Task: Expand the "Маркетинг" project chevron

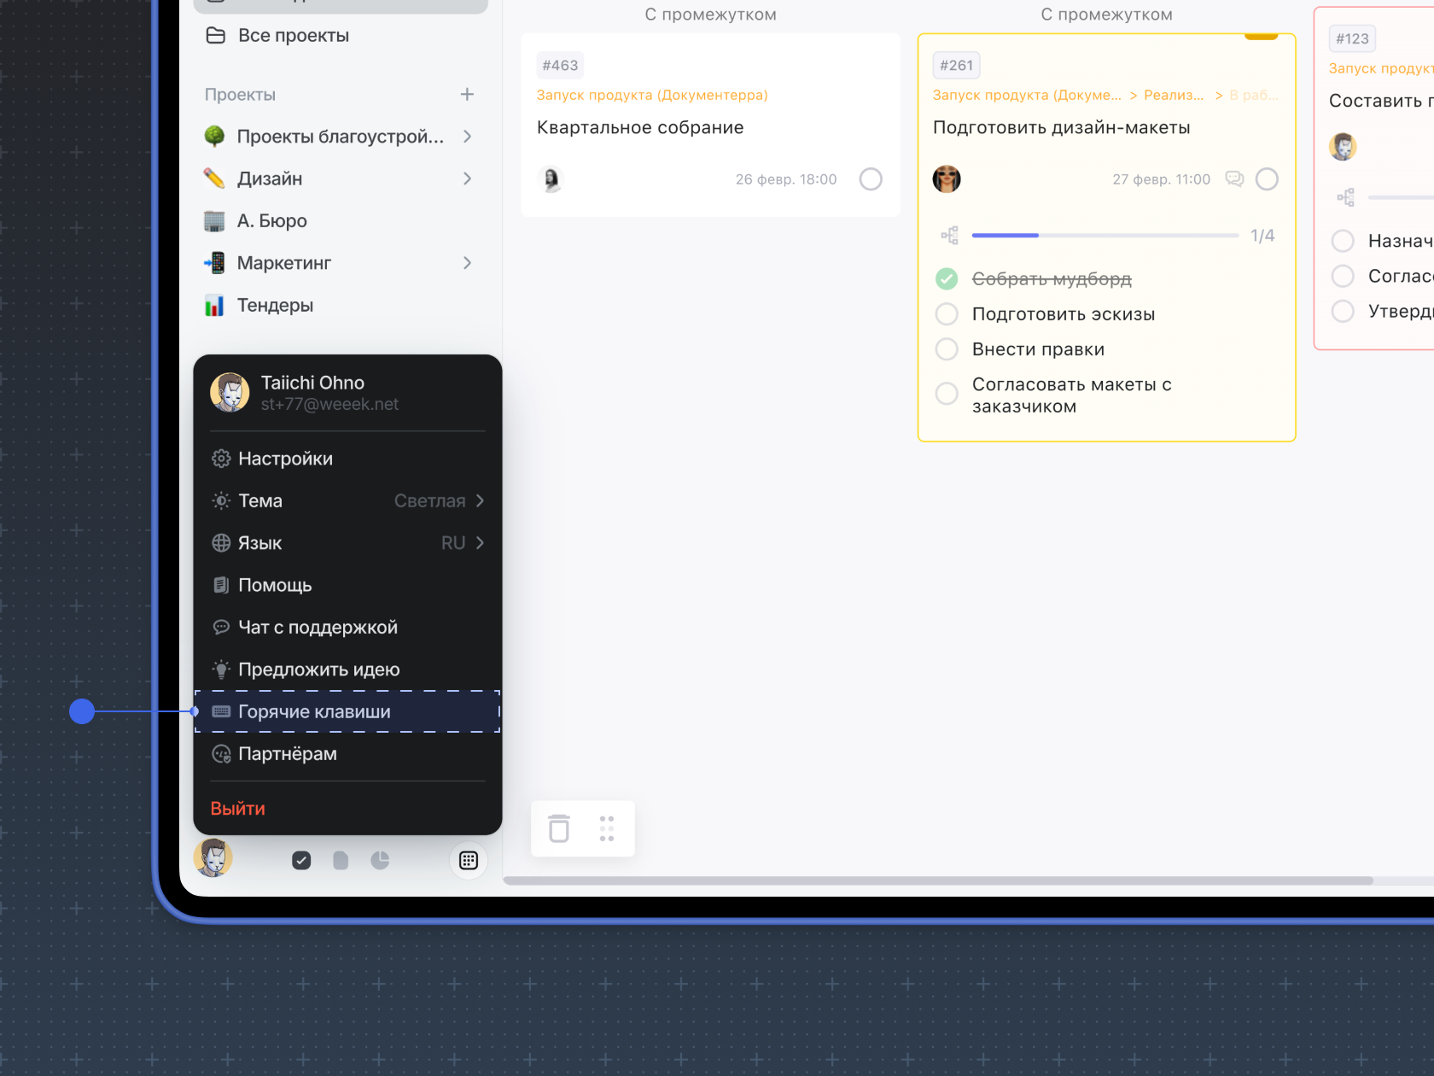Action: [467, 263]
